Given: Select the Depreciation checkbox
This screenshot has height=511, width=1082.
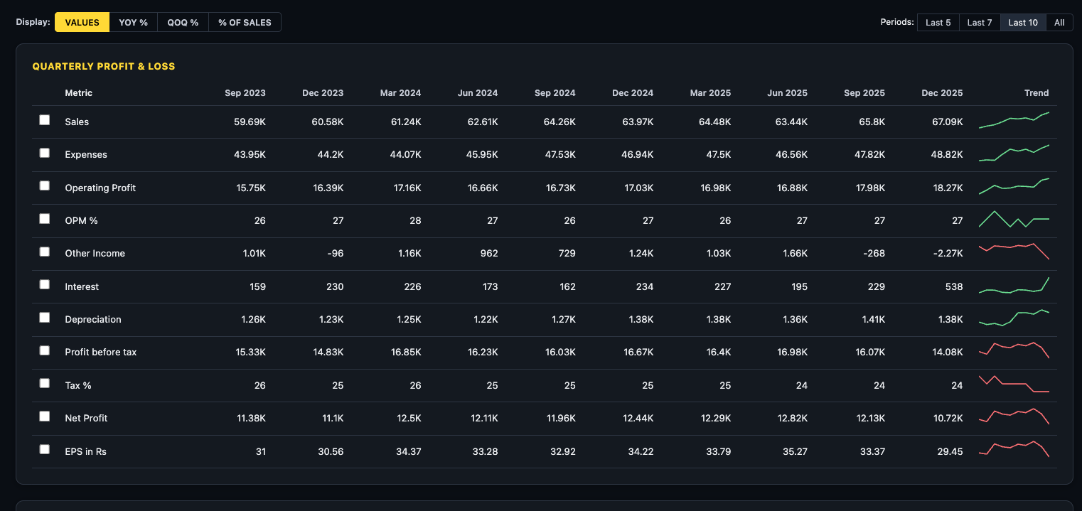Looking at the screenshot, I should (44, 317).
